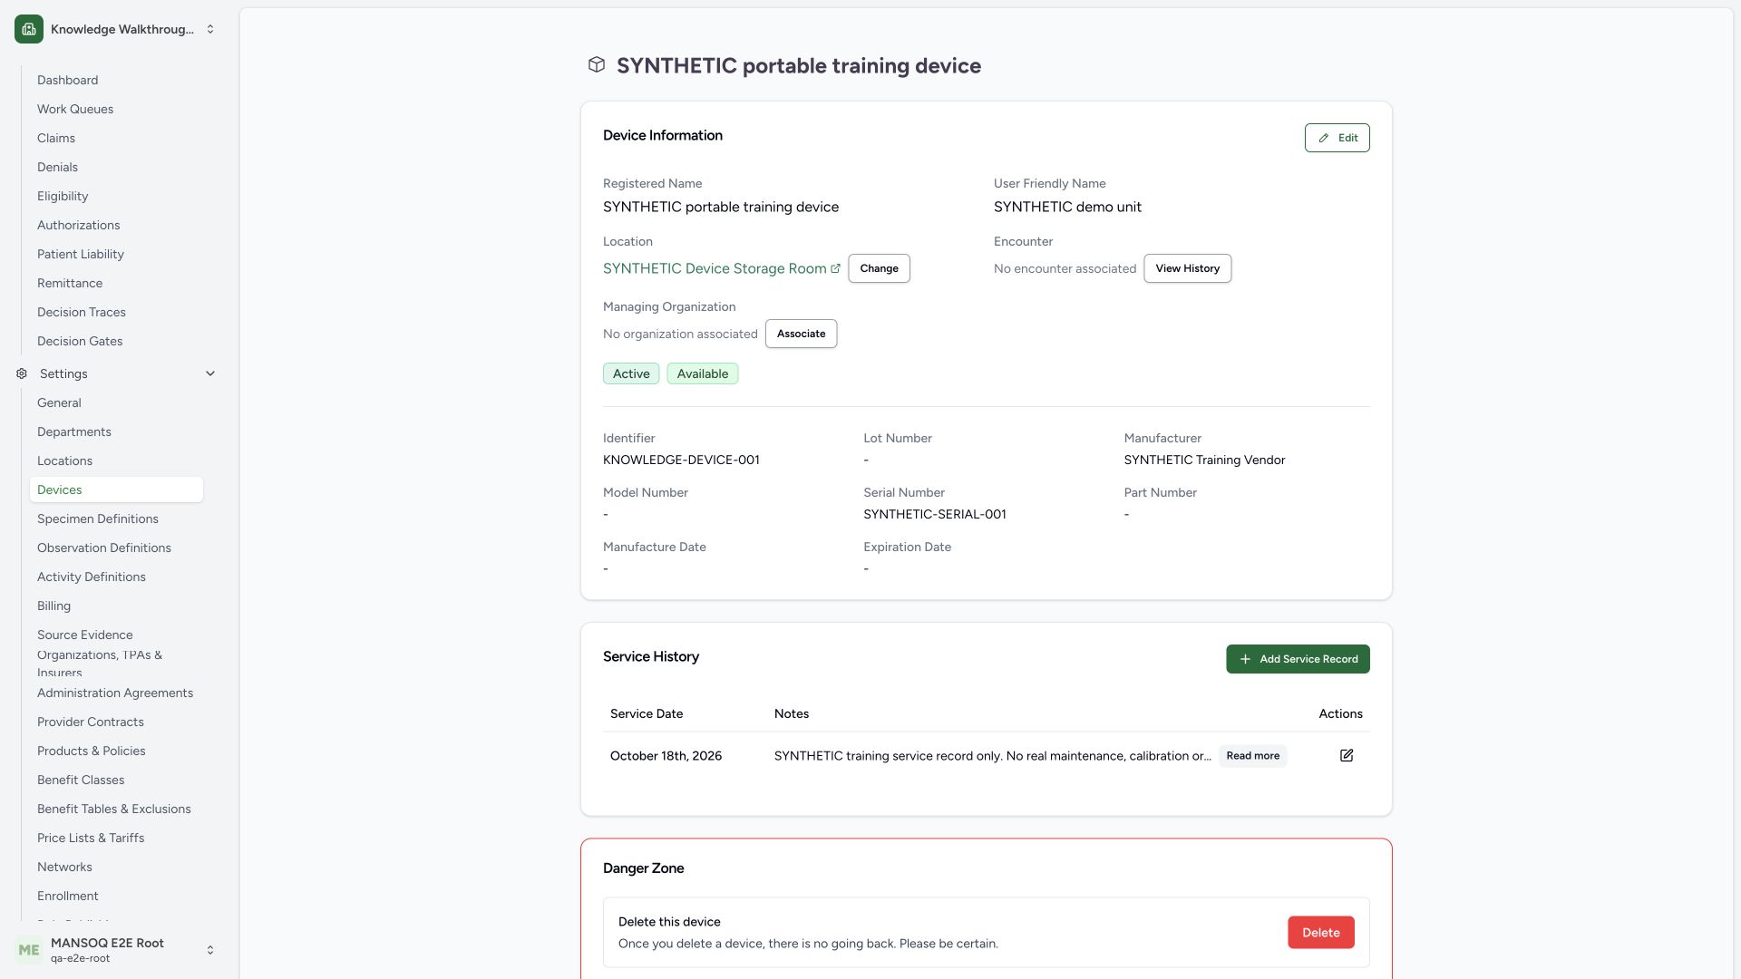View encounter history

click(1187, 268)
